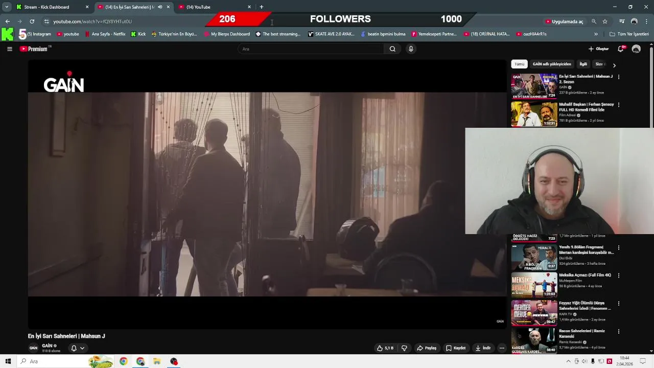Viewport: 654px width, 368px height.
Task: Open options for Yeraltı 9.Bölüm Fragmanı video
Action: (619, 248)
